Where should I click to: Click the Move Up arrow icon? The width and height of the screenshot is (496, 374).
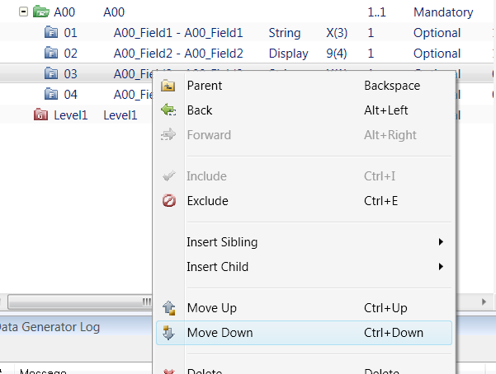click(169, 308)
